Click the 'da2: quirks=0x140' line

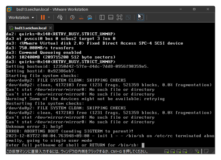61,34
